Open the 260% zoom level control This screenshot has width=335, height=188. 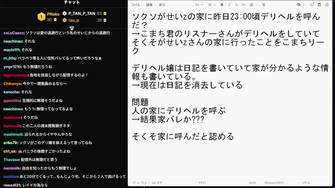pos(252,183)
